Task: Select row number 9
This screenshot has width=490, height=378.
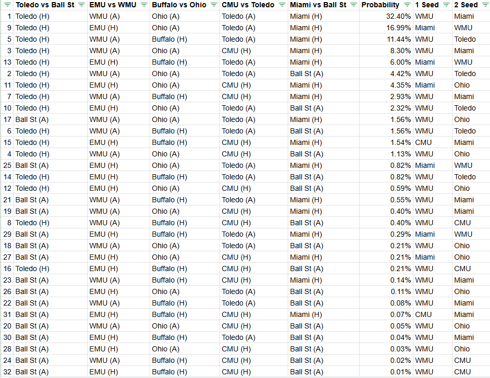Action: pos(9,28)
